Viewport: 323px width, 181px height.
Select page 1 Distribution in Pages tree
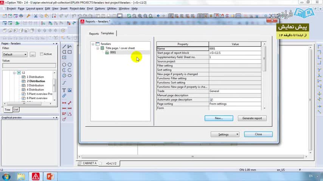tap(35, 77)
